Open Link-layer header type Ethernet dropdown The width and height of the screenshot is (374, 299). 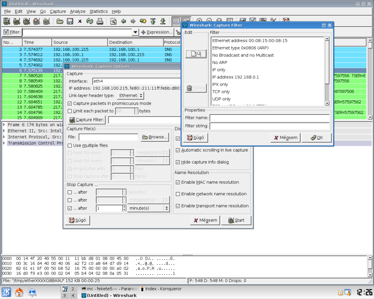coord(131,95)
